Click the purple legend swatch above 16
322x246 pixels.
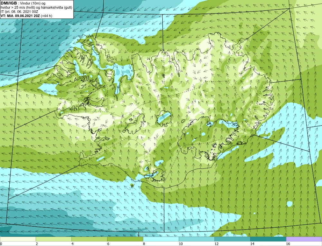tap(304, 239)
